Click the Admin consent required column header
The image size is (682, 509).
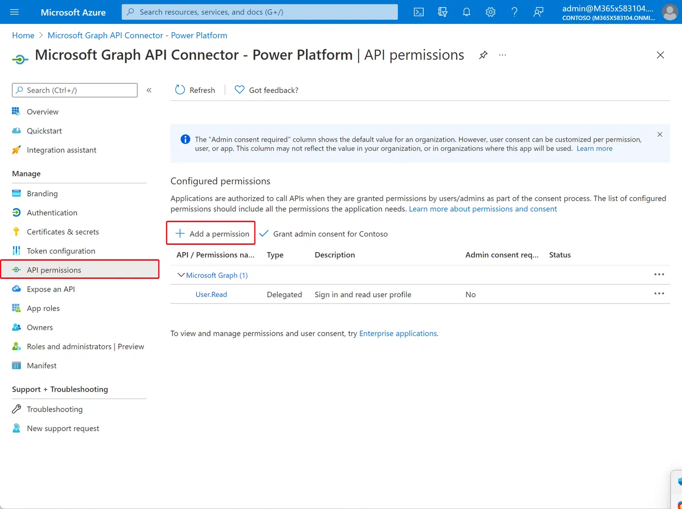502,255
